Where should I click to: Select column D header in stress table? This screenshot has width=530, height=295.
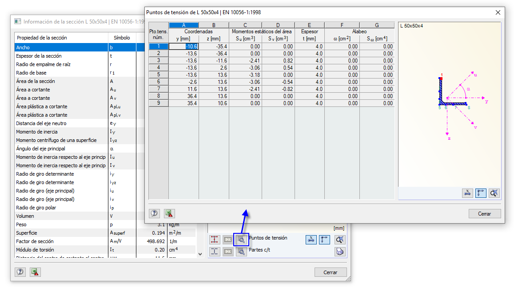point(278,25)
